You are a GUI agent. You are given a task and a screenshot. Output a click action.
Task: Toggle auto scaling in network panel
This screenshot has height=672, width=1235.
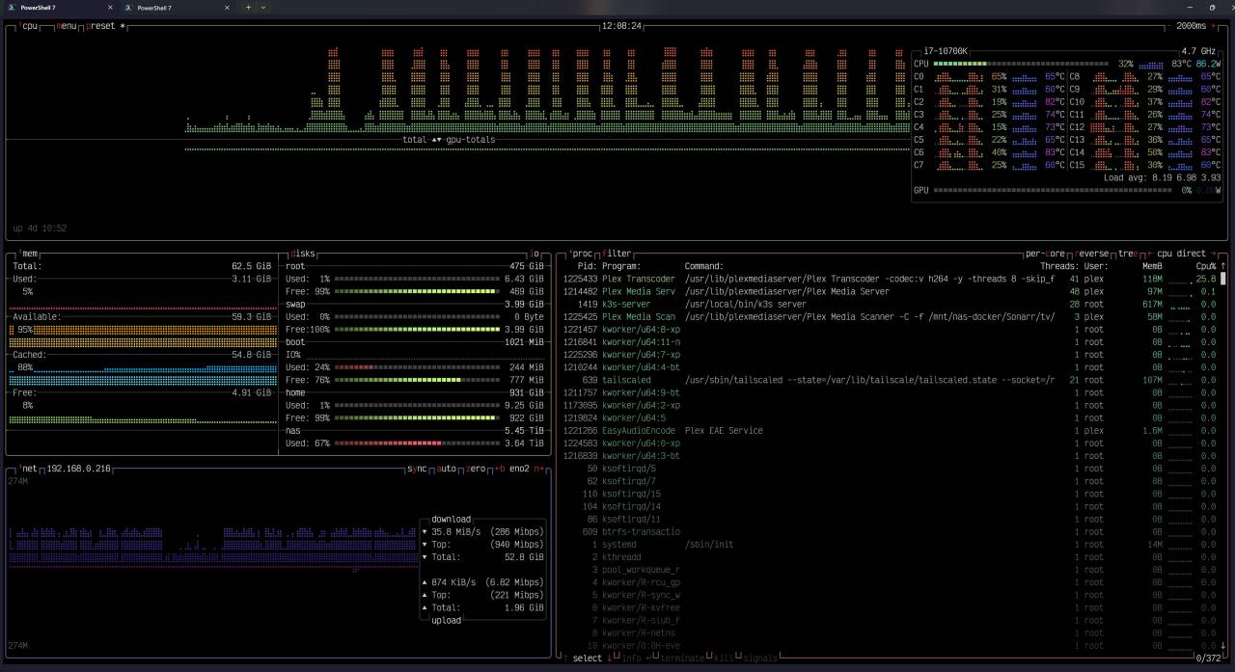point(448,469)
